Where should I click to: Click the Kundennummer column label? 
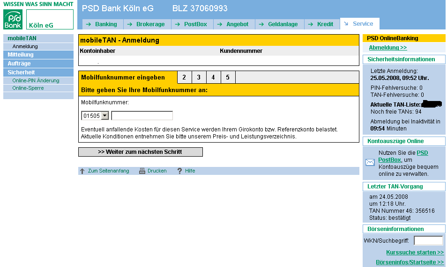point(241,51)
